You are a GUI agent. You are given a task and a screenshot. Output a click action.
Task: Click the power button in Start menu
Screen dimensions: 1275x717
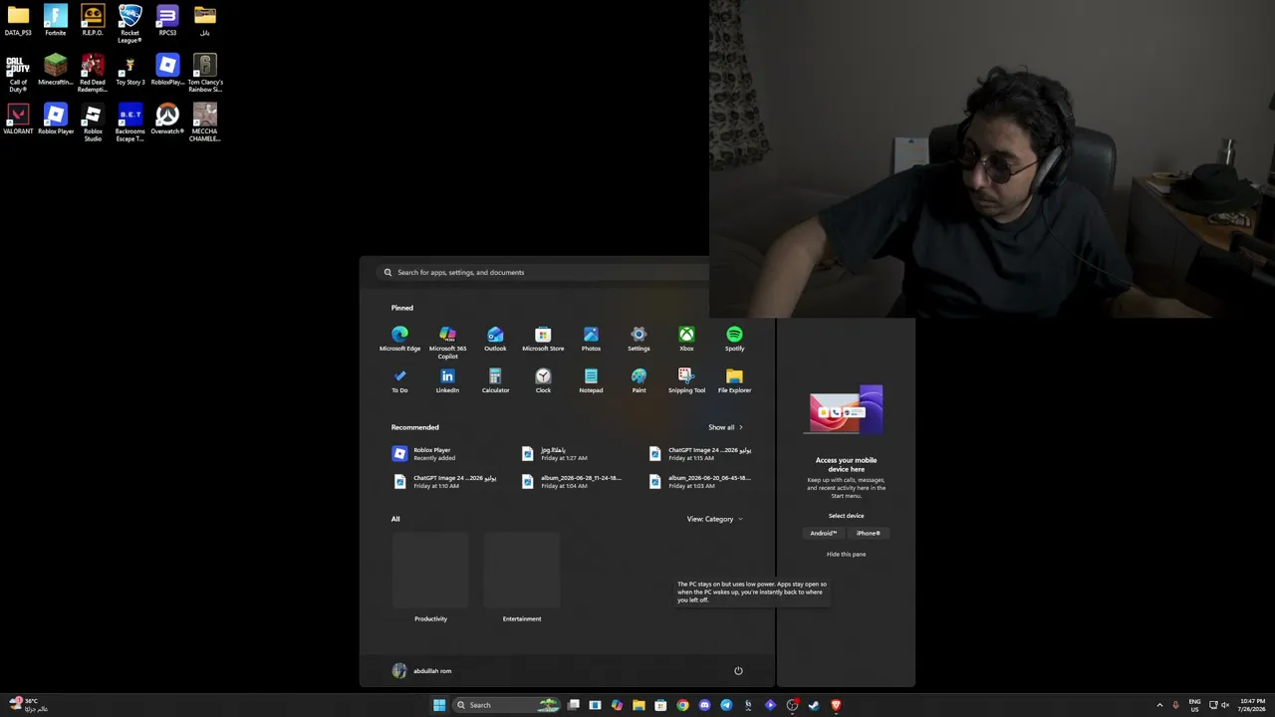click(x=738, y=671)
